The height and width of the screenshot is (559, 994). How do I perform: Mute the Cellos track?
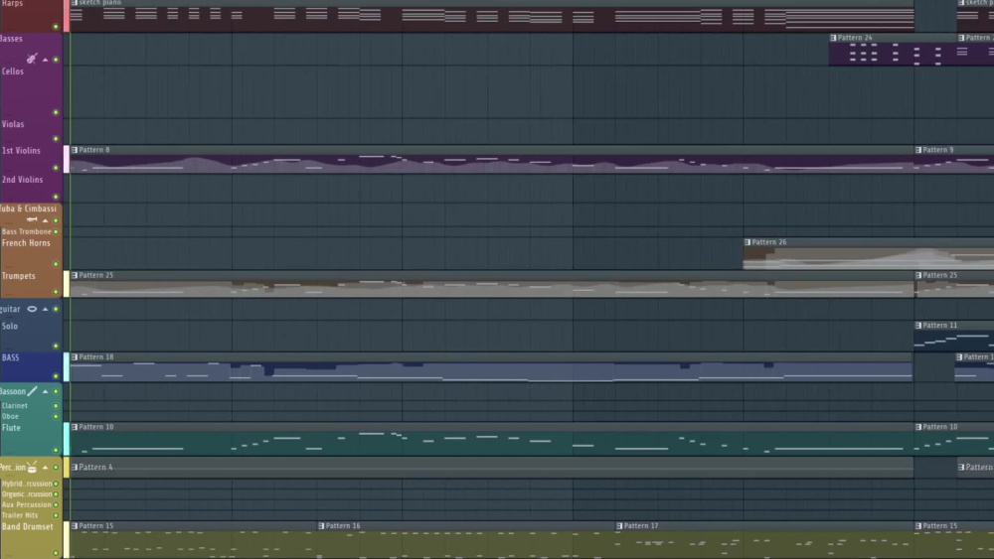pyautogui.click(x=56, y=112)
